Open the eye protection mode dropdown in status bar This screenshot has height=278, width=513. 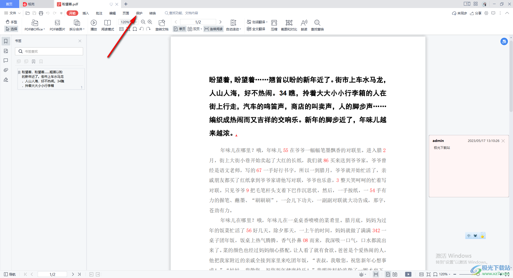362,274
